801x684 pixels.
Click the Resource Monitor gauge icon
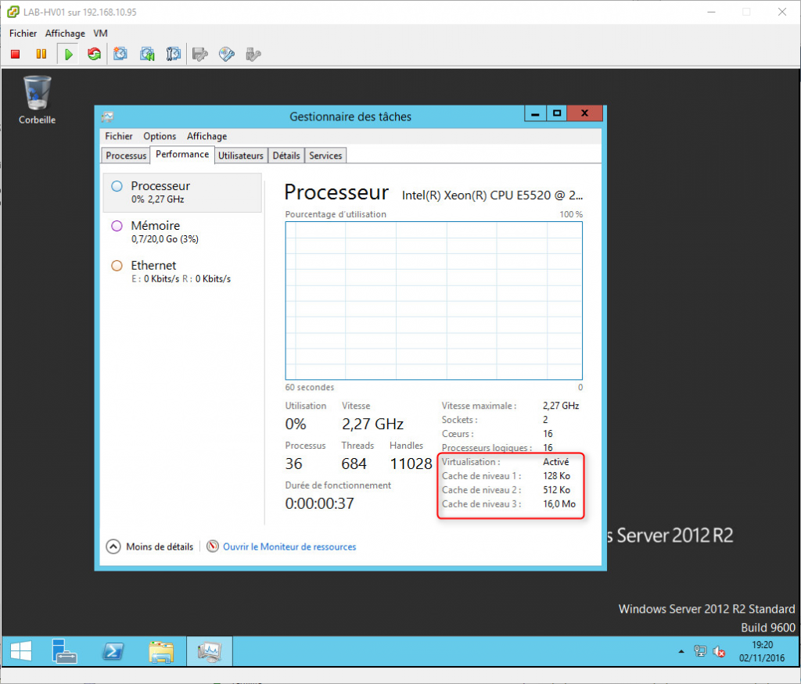[x=213, y=546]
